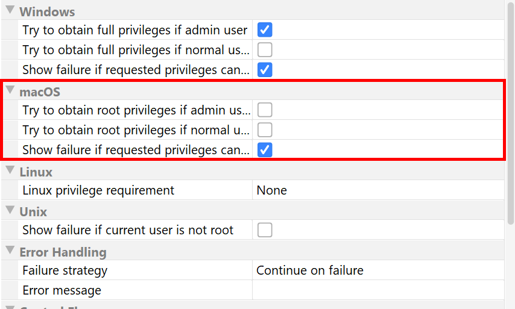
Task: Enable macOS root privileges for normal user
Action: [x=265, y=130]
